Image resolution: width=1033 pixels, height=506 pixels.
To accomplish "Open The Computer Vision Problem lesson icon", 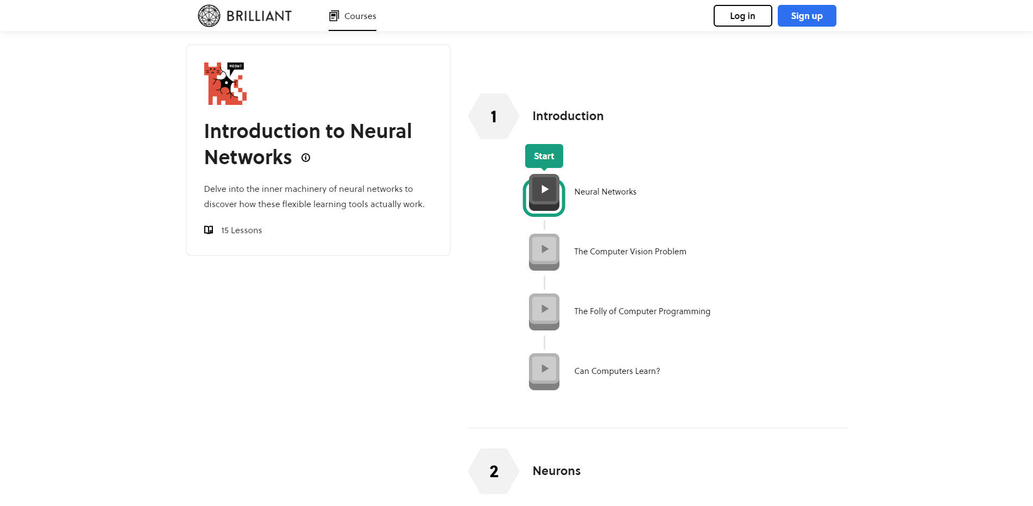I will (544, 252).
